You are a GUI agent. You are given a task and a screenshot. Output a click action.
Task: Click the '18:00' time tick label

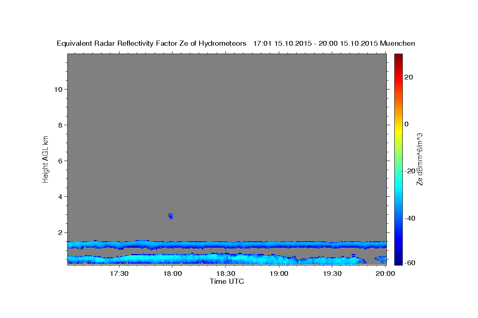pyautogui.click(x=172, y=274)
